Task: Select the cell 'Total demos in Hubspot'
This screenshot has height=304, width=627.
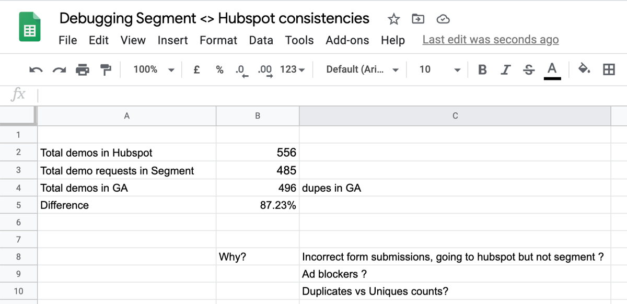Action: [x=126, y=153]
